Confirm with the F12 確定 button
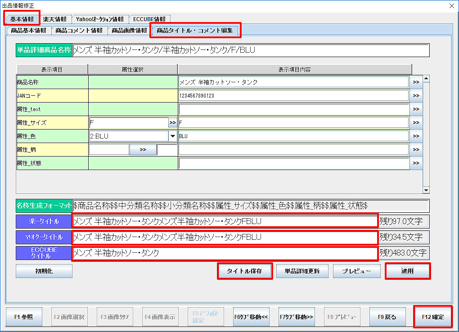Screen dimensions: 459x332 tap(432, 317)
